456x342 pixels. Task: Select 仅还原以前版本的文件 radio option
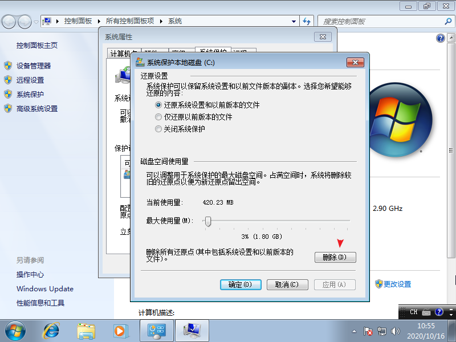pos(158,117)
